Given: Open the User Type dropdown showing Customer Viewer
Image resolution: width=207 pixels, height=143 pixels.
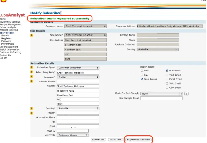Looking at the screenshot, I should (x=73, y=135).
